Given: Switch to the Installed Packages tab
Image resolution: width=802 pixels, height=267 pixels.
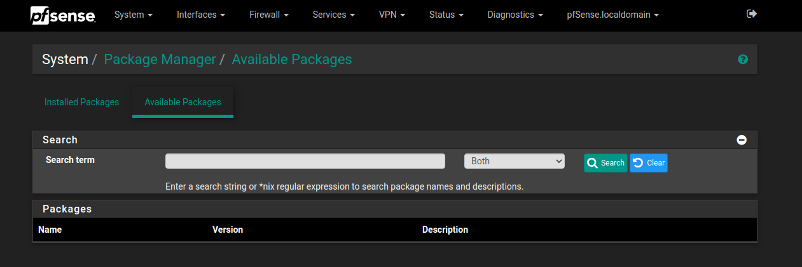Looking at the screenshot, I should [81, 102].
